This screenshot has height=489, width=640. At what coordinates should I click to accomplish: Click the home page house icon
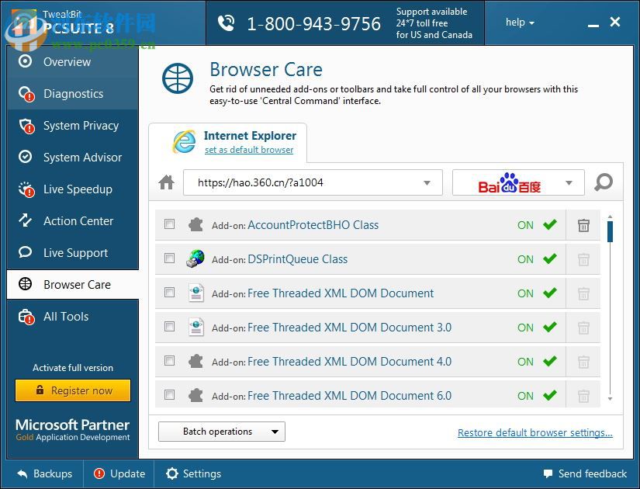[167, 182]
